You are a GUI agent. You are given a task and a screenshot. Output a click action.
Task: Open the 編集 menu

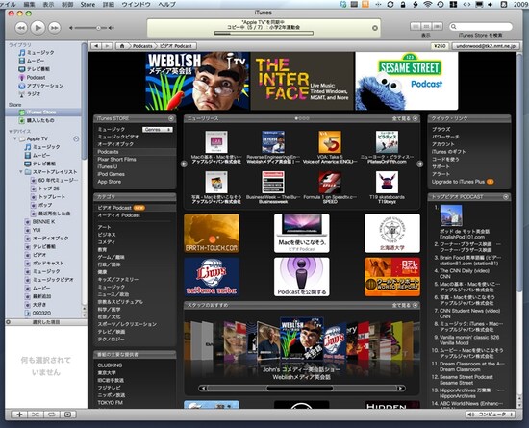[x=29, y=5]
